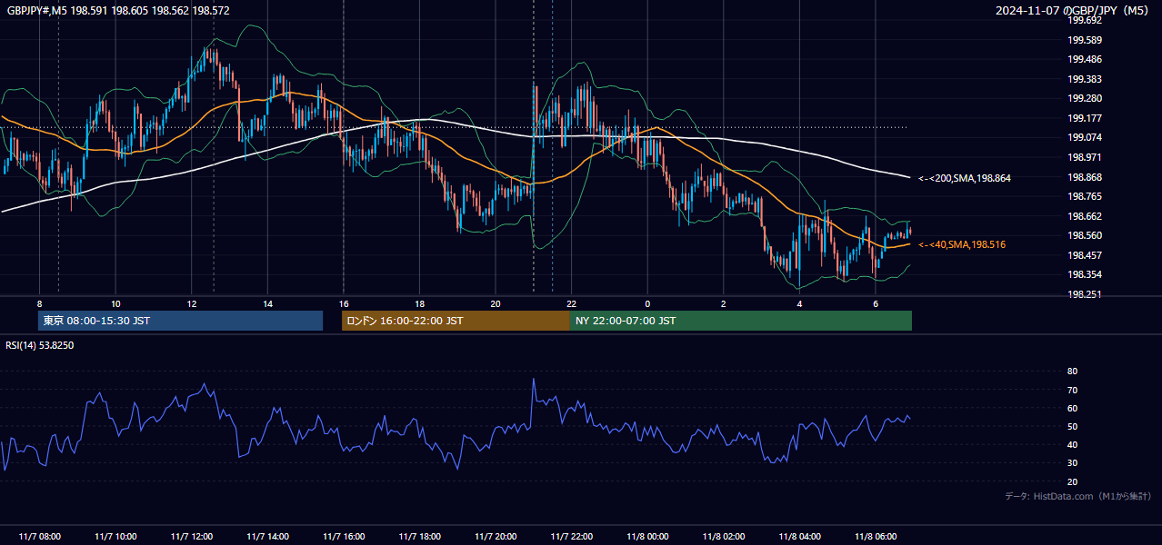
Task: Click the 11/7 20:00 time axis label
Action: (x=495, y=537)
